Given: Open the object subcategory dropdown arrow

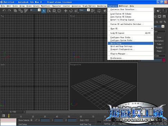Looking at the screenshot, I should [163, 26].
